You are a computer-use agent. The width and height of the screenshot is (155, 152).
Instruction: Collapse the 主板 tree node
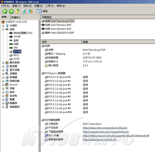tap(3, 29)
